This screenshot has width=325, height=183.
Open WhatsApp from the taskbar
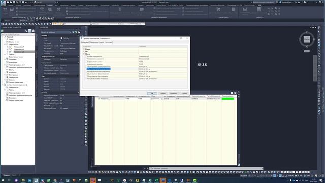49,180
